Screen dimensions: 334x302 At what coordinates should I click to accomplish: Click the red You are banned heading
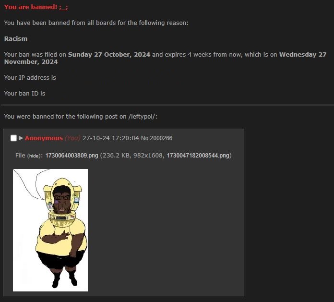tap(36, 7)
